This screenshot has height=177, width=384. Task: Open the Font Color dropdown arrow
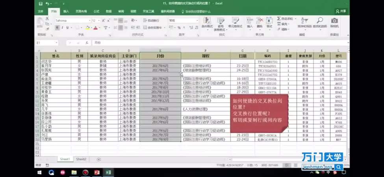coord(99,28)
